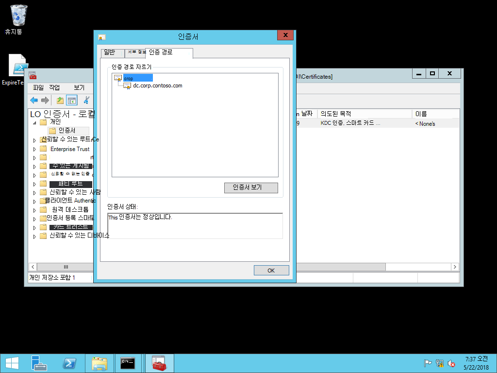The width and height of the screenshot is (497, 373).
Task: Open PowerShell from the taskbar
Action: (69, 363)
